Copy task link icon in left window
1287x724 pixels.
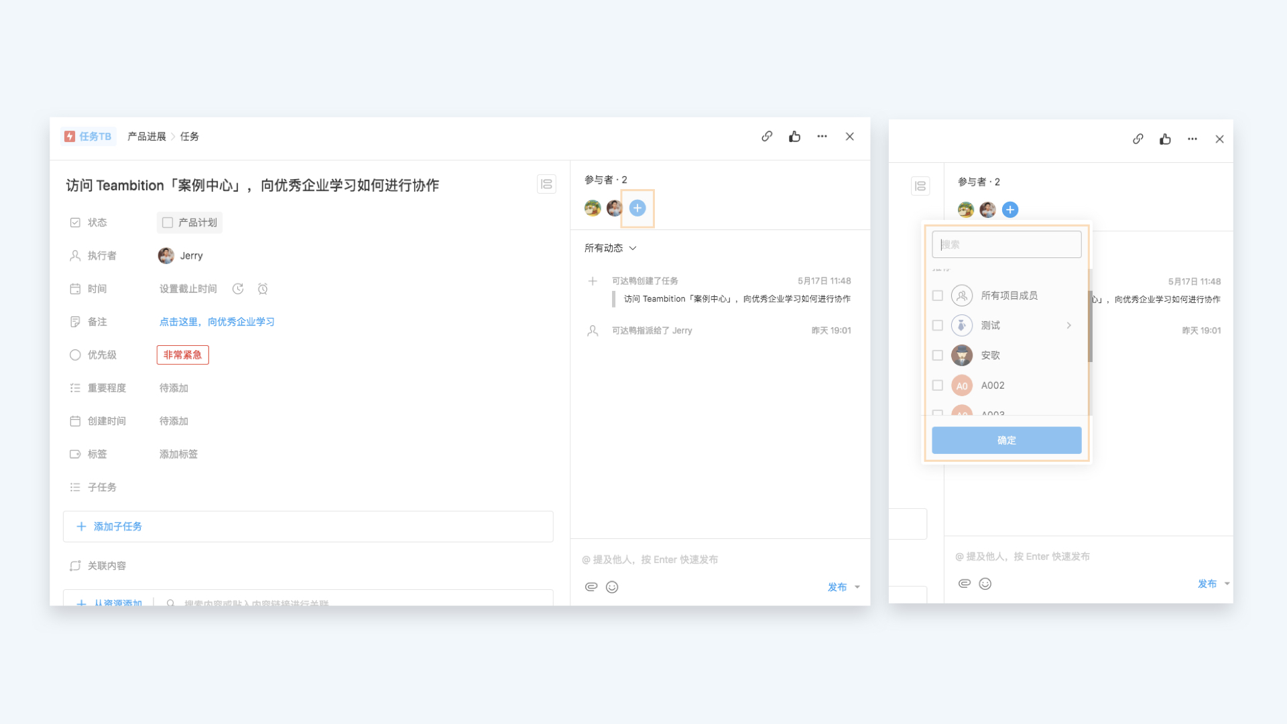[767, 136]
